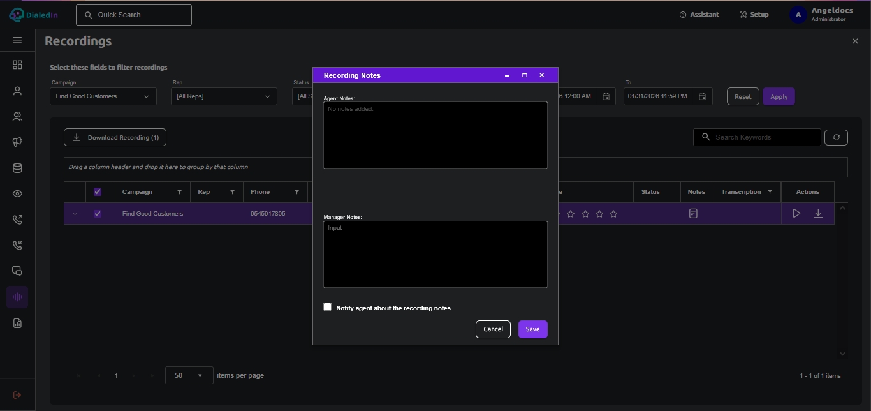Open notes icon for Find Good Customers row

pyautogui.click(x=693, y=214)
